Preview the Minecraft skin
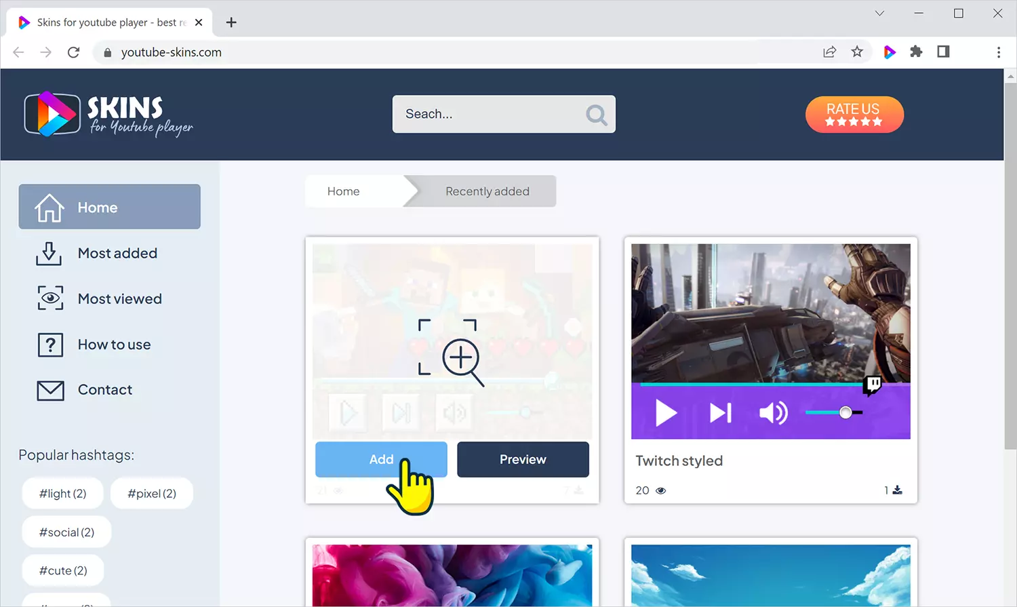Image resolution: width=1017 pixels, height=607 pixels. [x=523, y=459]
